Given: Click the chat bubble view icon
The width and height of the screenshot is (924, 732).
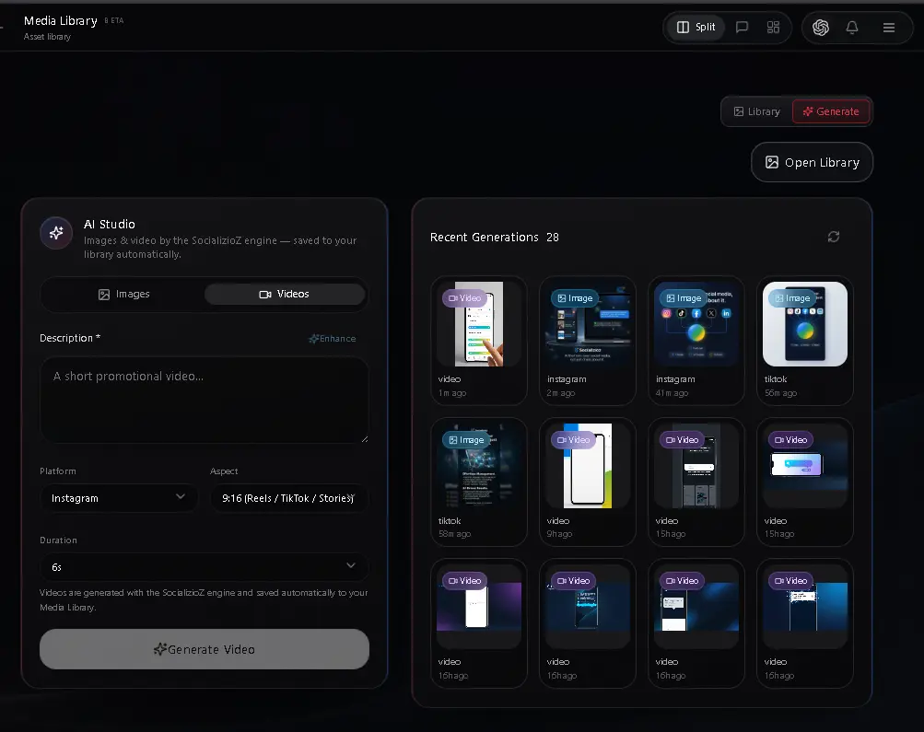Looking at the screenshot, I should [x=742, y=27].
